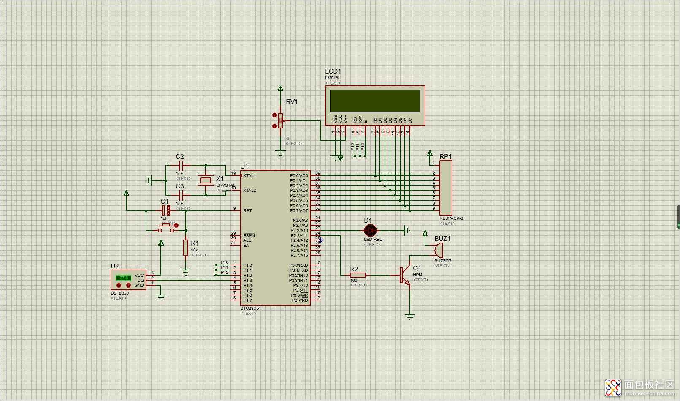Image resolution: width=680 pixels, height=401 pixels.
Task: Select the RP1 resistor pack body
Action: (x=446, y=188)
